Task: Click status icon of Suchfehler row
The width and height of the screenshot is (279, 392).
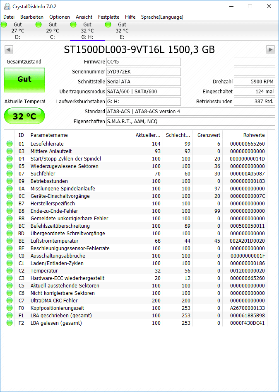Action: 10,173
